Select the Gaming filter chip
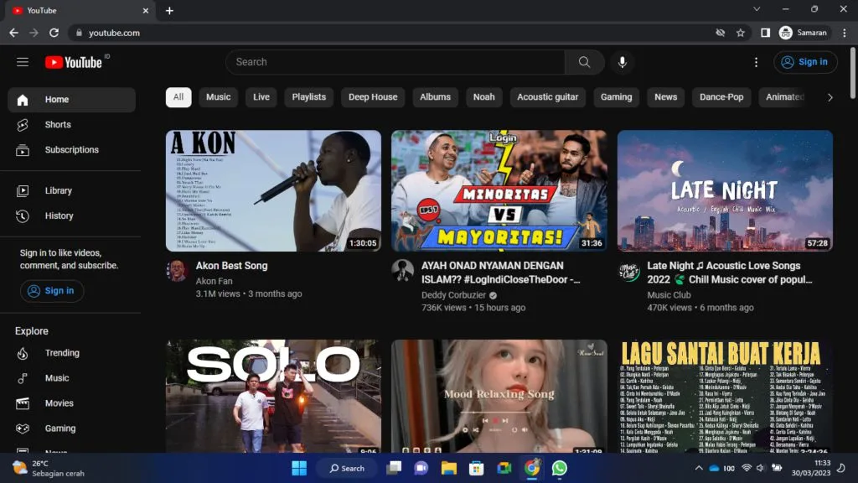Screen dimensions: 858x483 (616, 97)
